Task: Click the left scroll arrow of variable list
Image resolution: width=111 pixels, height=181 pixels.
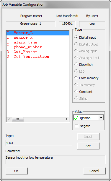Action: click(9, 119)
